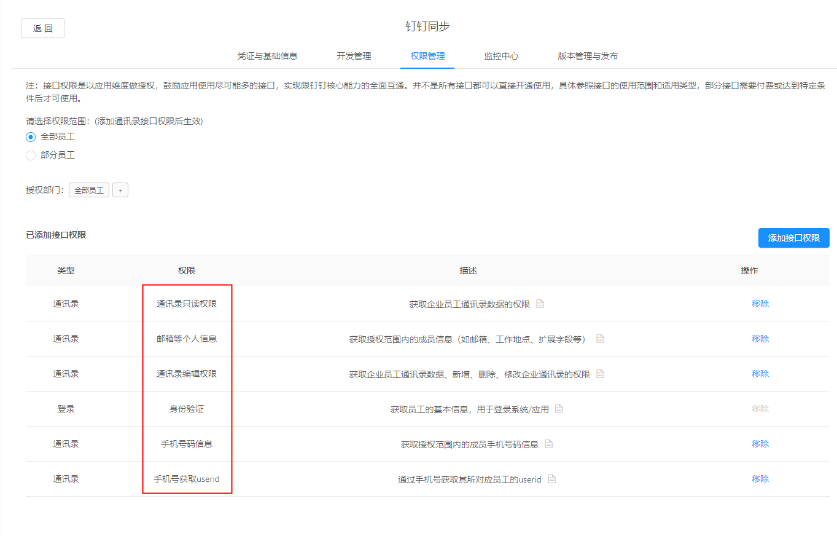Click the 授权部门 label
This screenshot has height=536, width=837.
[x=44, y=191]
